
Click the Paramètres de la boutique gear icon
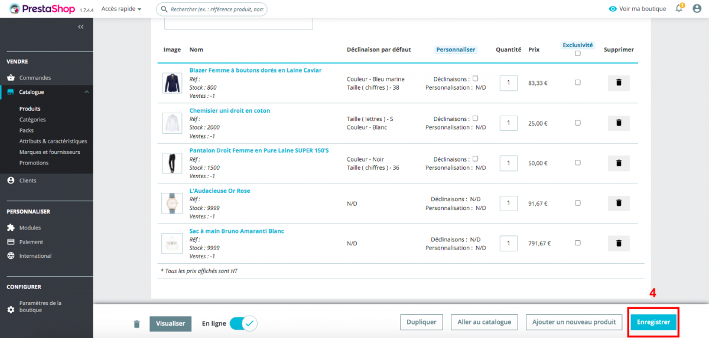pyautogui.click(x=11, y=310)
